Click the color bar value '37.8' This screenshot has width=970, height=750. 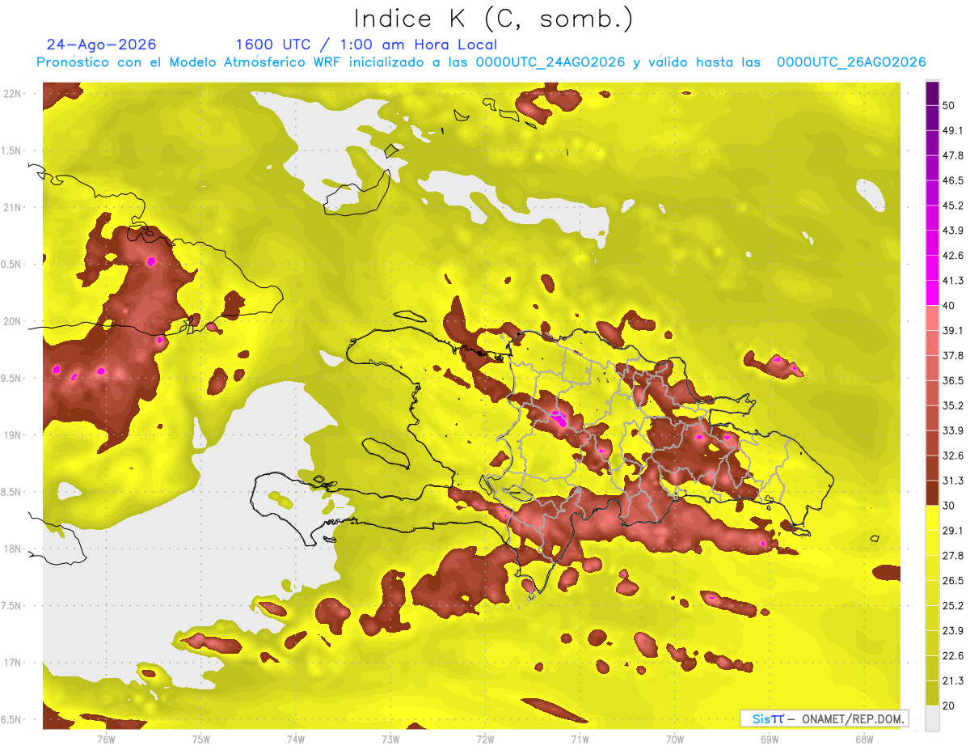(x=953, y=355)
